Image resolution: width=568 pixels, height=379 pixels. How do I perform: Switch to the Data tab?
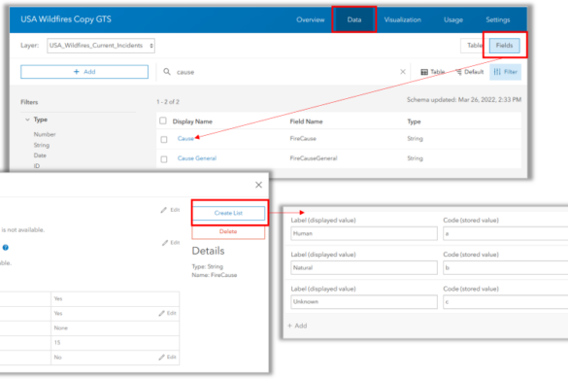point(354,19)
